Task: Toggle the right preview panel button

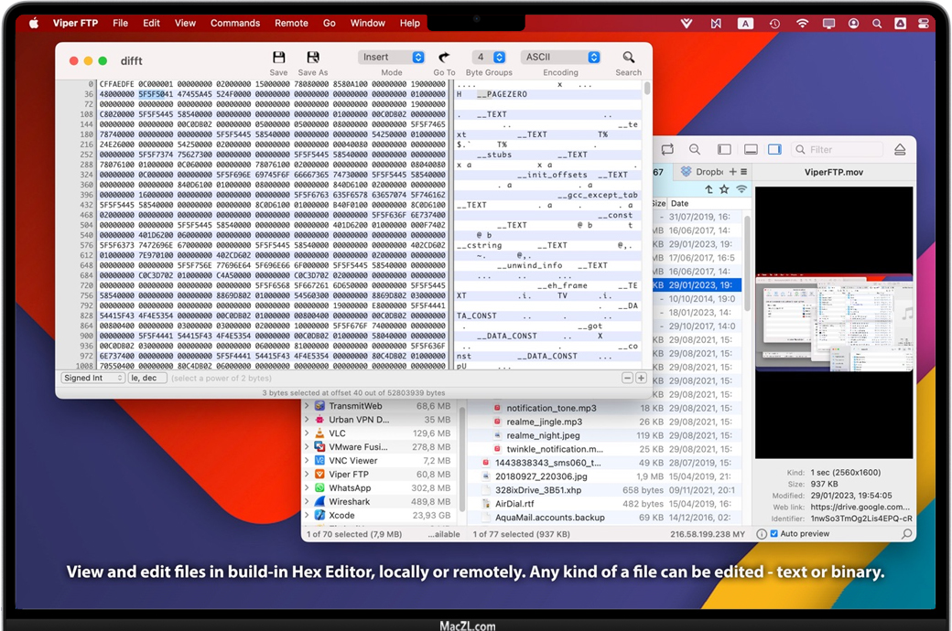Action: (774, 149)
